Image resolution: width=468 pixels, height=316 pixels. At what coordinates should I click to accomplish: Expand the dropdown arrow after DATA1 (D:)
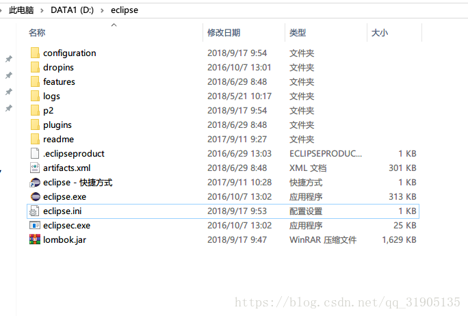(102, 11)
